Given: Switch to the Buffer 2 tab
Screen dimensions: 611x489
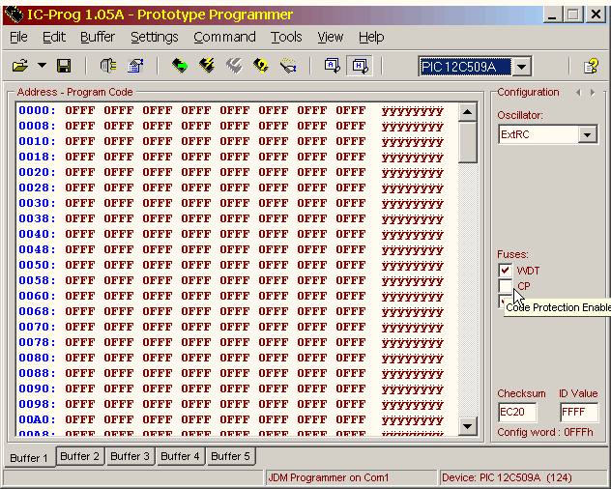Looking at the screenshot, I should [80, 456].
